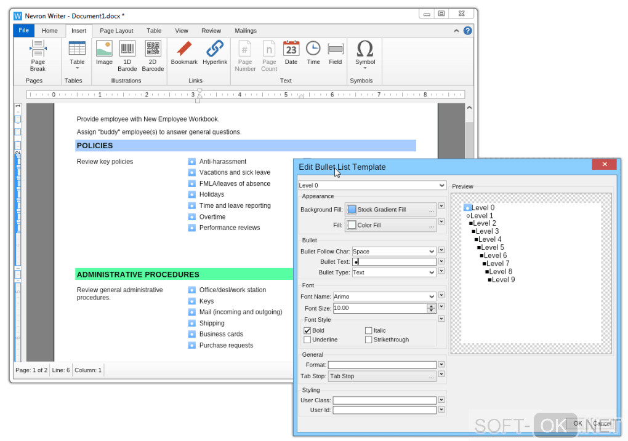
Task: Click in the Format input field
Action: tap(382, 365)
